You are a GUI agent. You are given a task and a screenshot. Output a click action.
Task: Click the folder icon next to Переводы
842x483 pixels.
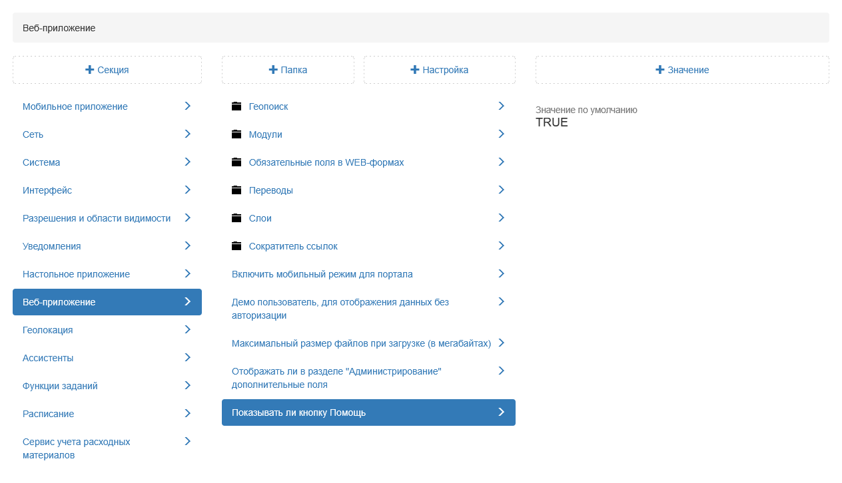coord(236,190)
